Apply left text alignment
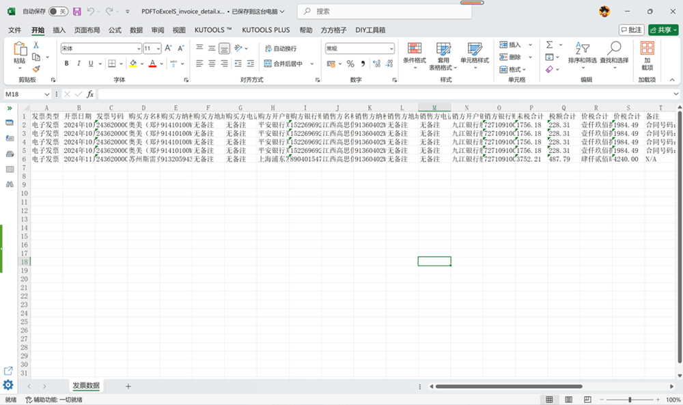 point(199,64)
